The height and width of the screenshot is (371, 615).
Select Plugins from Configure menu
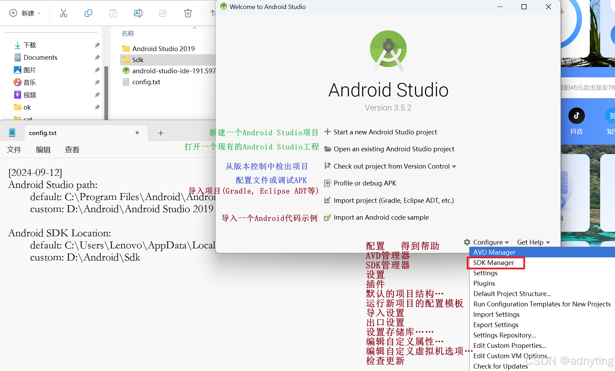coord(542,283)
